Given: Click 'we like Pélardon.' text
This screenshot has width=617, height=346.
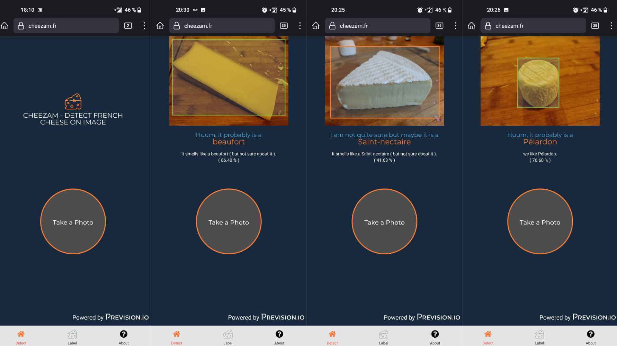Looking at the screenshot, I should pyautogui.click(x=540, y=154).
